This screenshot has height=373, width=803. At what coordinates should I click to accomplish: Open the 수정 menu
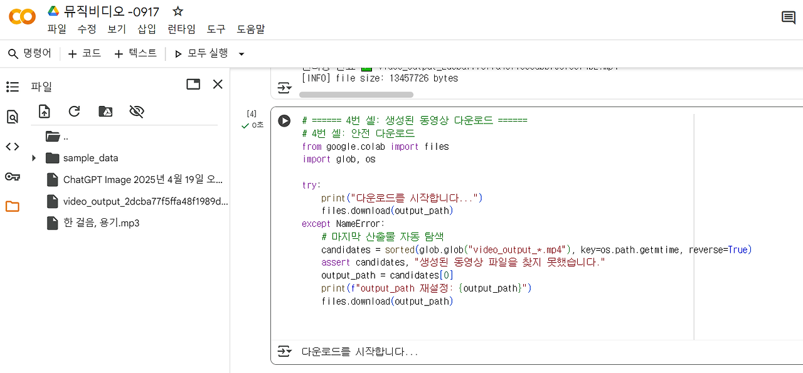(x=87, y=29)
